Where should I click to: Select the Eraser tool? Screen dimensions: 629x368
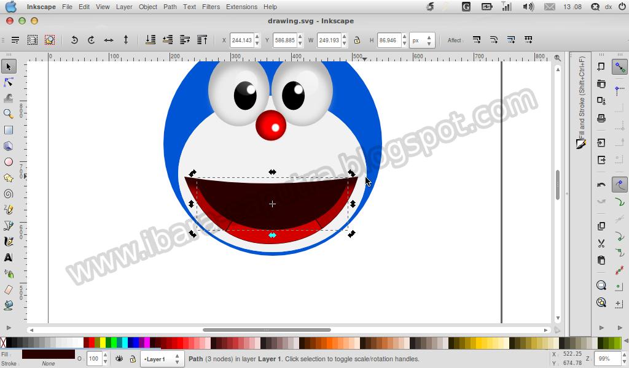pos(9,289)
